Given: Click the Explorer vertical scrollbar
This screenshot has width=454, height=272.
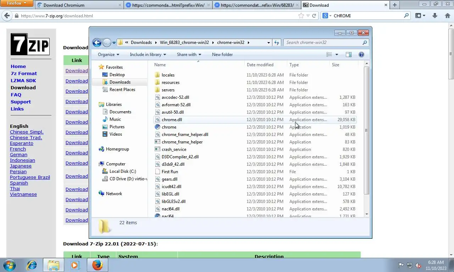Looking at the screenshot, I should (x=366, y=130).
